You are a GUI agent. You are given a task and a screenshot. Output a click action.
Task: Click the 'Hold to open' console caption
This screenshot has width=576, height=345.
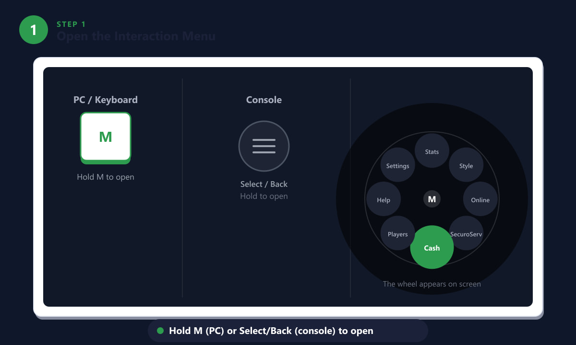(x=264, y=196)
